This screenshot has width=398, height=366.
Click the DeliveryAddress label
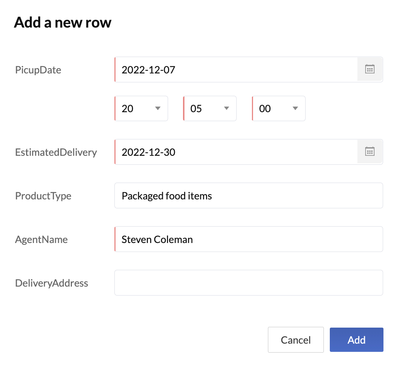click(52, 283)
